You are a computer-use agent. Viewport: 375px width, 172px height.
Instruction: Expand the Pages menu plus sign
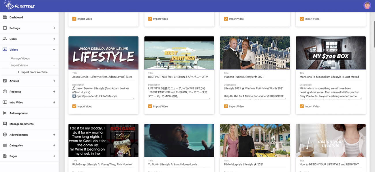(x=54, y=156)
